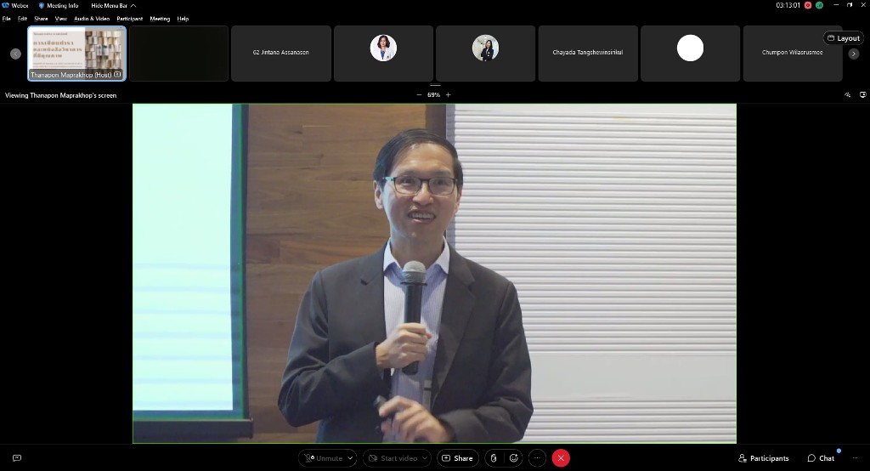Expand the video options arrow beside Start video
The height and width of the screenshot is (471, 870).
[x=425, y=458]
